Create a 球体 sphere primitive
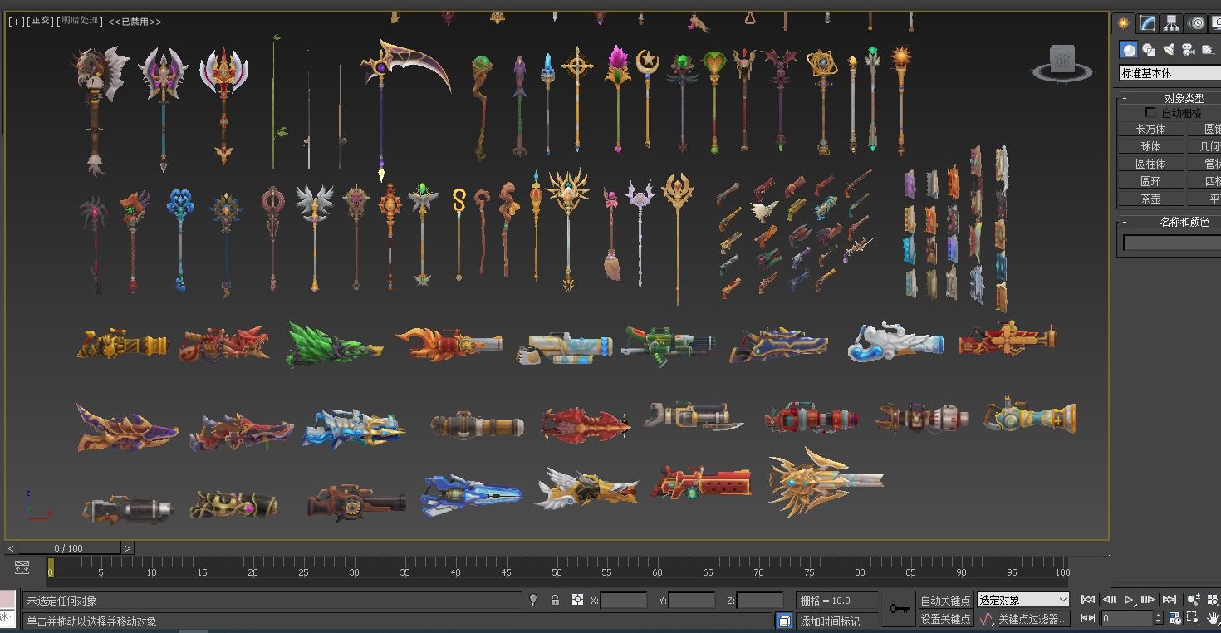 (x=1150, y=146)
